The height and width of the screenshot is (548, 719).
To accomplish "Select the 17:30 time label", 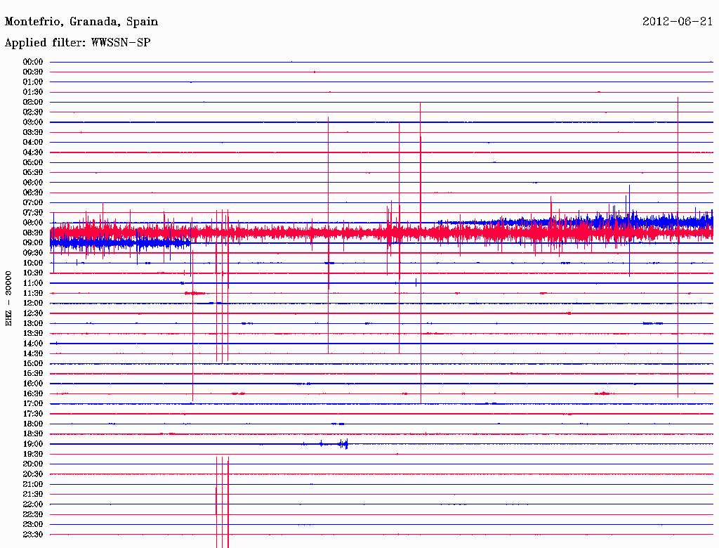I will (33, 414).
